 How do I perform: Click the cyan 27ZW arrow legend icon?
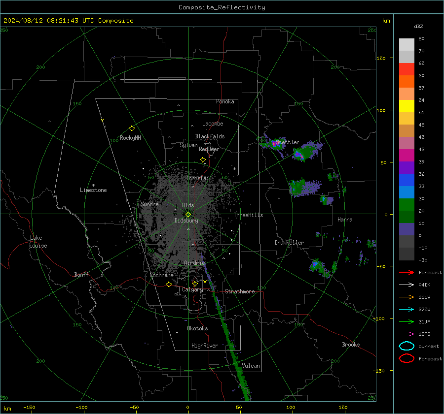407,310
